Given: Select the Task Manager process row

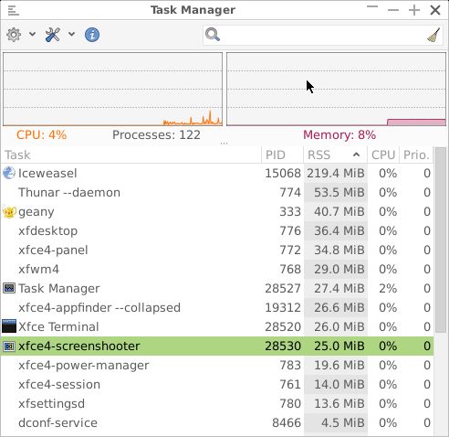Looking at the screenshot, I should [217, 288].
